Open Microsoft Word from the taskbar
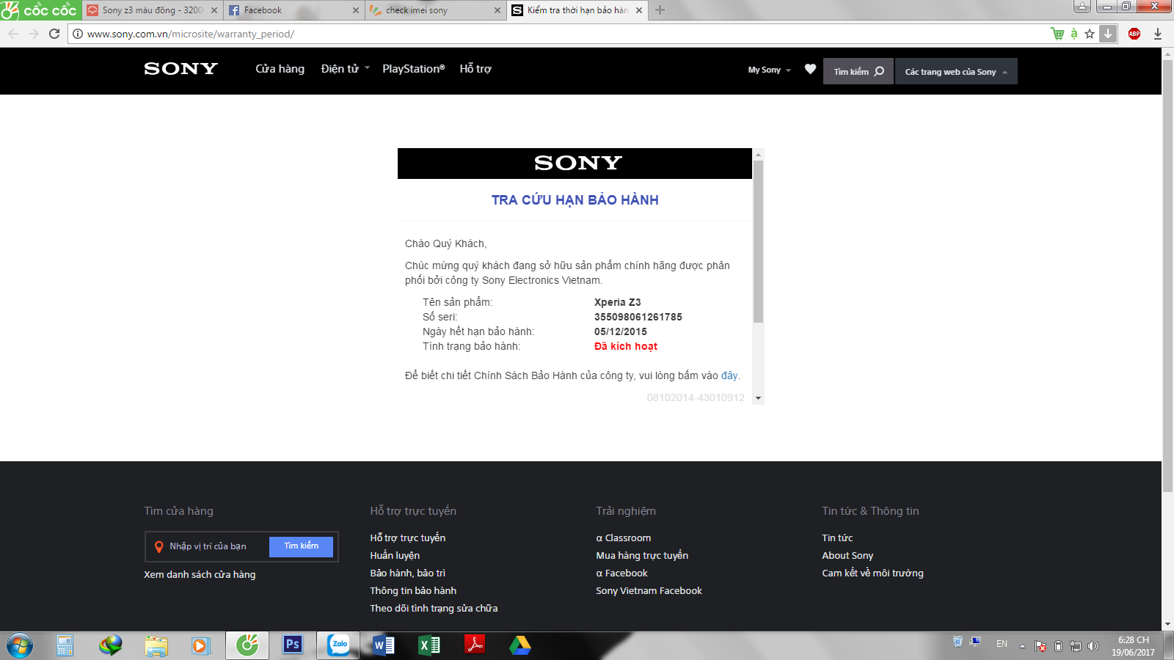The width and height of the screenshot is (1174, 660). 384,645
